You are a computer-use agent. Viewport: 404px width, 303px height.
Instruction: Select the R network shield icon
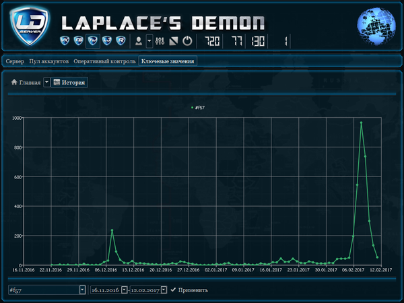pos(121,40)
